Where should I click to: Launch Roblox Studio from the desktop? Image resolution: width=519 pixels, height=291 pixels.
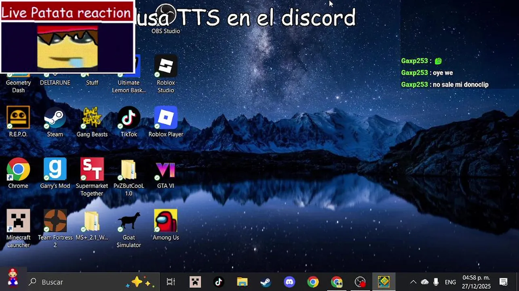pyautogui.click(x=166, y=74)
